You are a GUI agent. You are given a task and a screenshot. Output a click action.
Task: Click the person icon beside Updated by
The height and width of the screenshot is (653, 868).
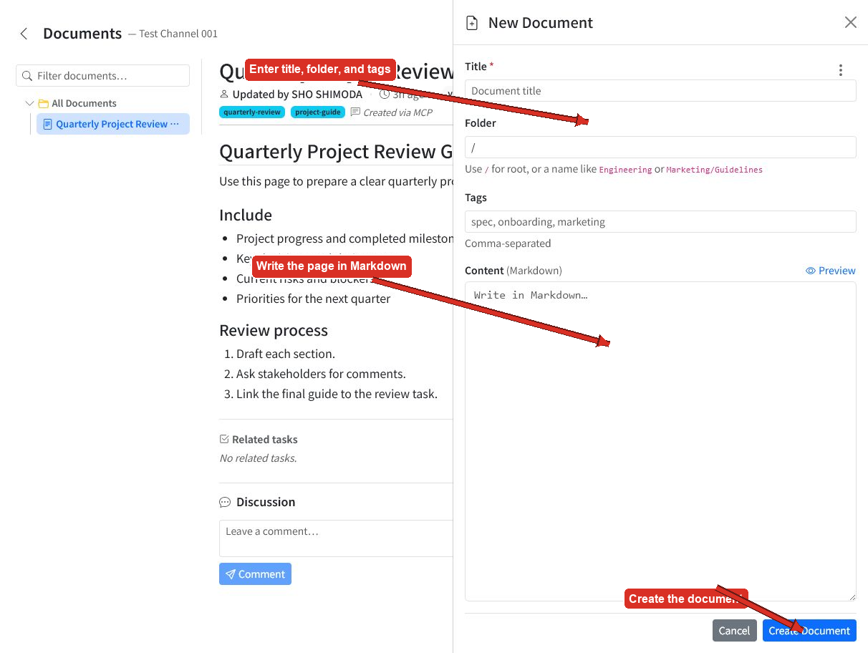[224, 94]
